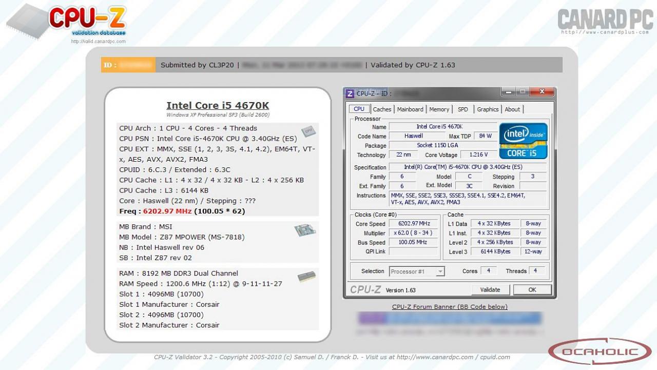Click the Specification text field
The width and height of the screenshot is (657, 370).
click(x=467, y=167)
